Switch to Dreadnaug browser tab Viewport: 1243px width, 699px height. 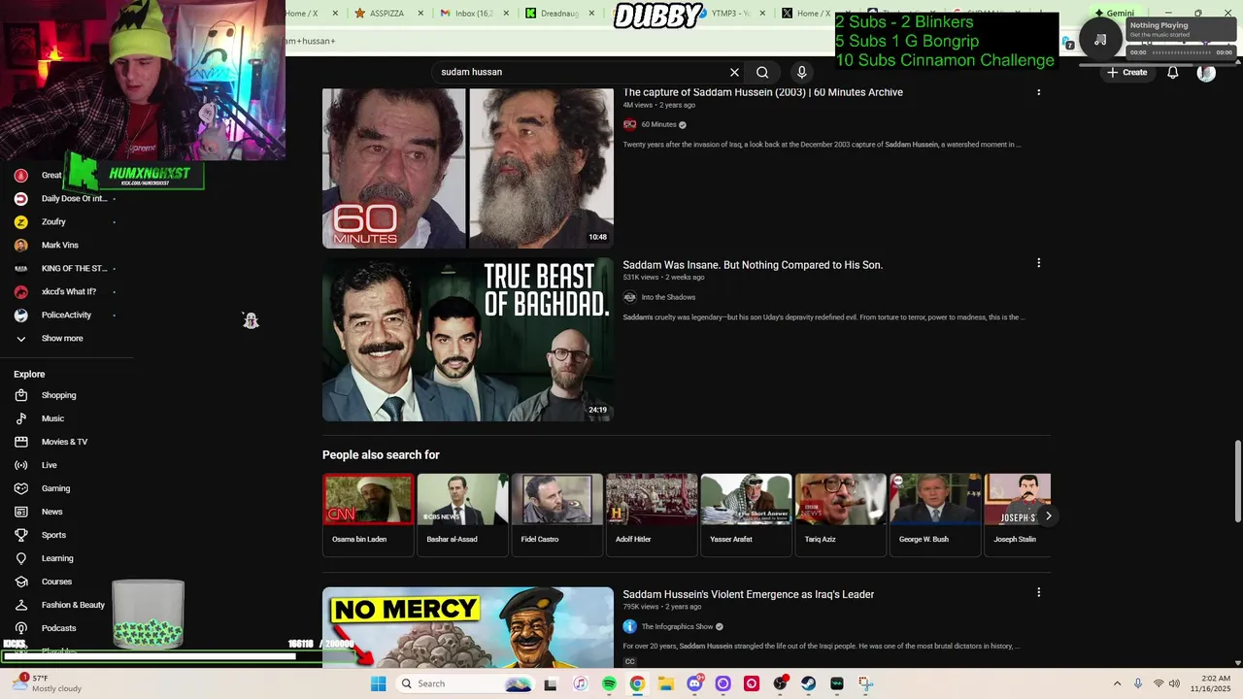pyautogui.click(x=558, y=14)
